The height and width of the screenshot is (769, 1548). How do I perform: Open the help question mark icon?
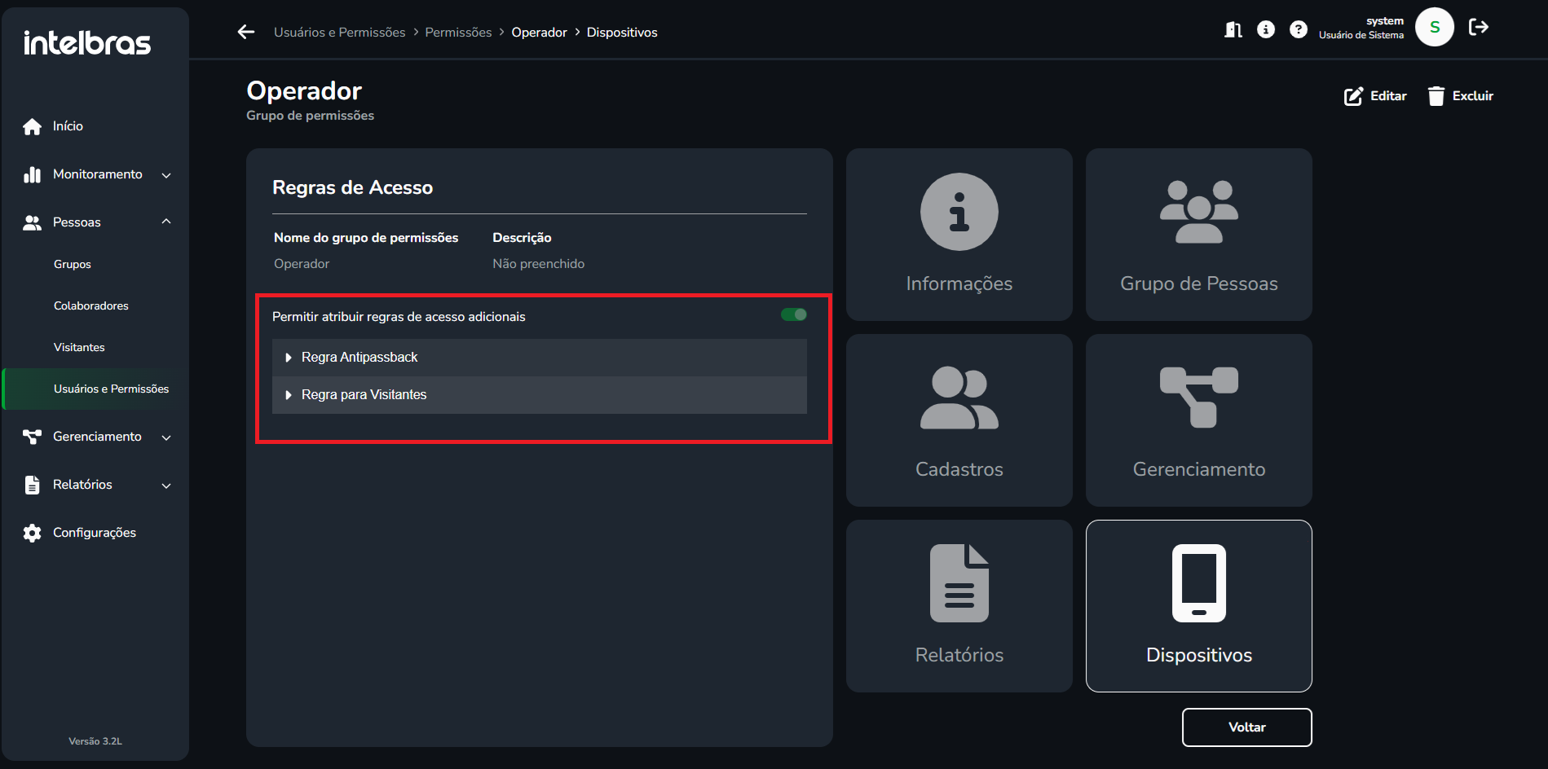(1298, 29)
